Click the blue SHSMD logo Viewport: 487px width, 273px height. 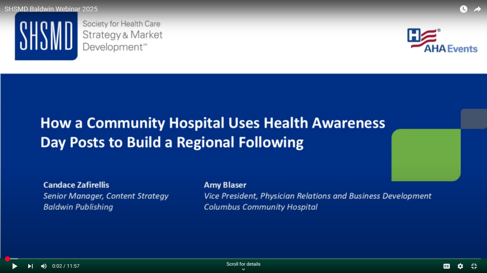pos(46,36)
